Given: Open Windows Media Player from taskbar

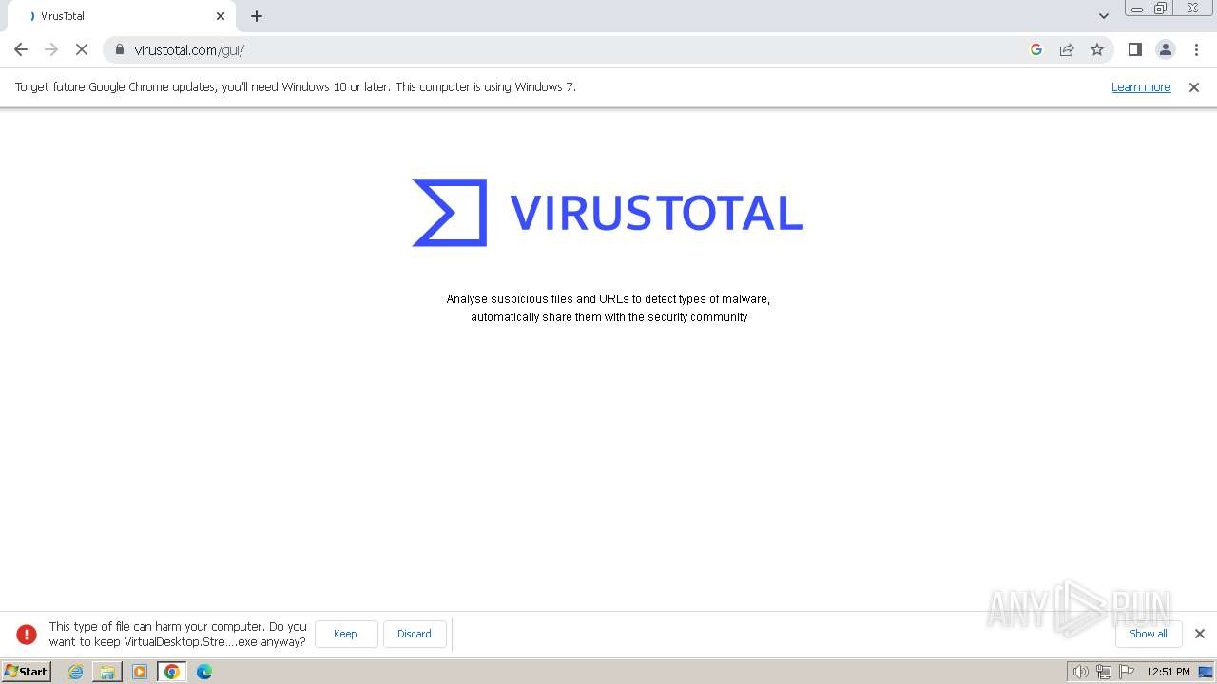Looking at the screenshot, I should pyautogui.click(x=140, y=672).
